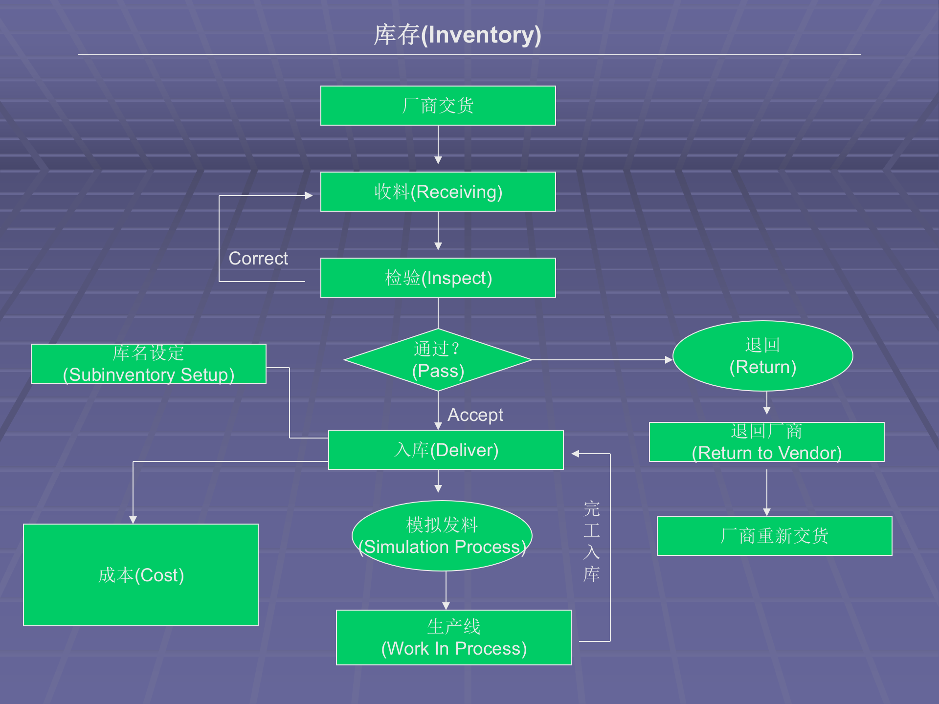Select the 厂商交货 box at top
The image size is (939, 704).
pos(438,106)
